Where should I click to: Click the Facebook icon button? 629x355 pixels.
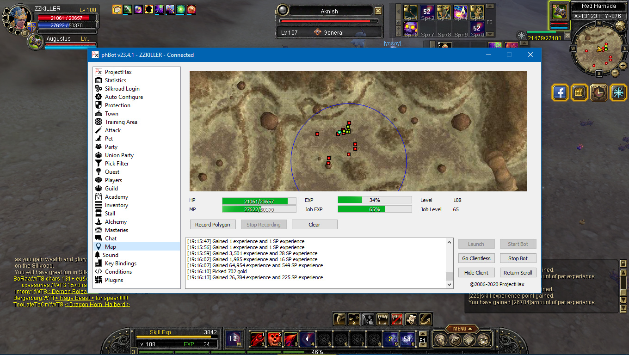coord(560,92)
